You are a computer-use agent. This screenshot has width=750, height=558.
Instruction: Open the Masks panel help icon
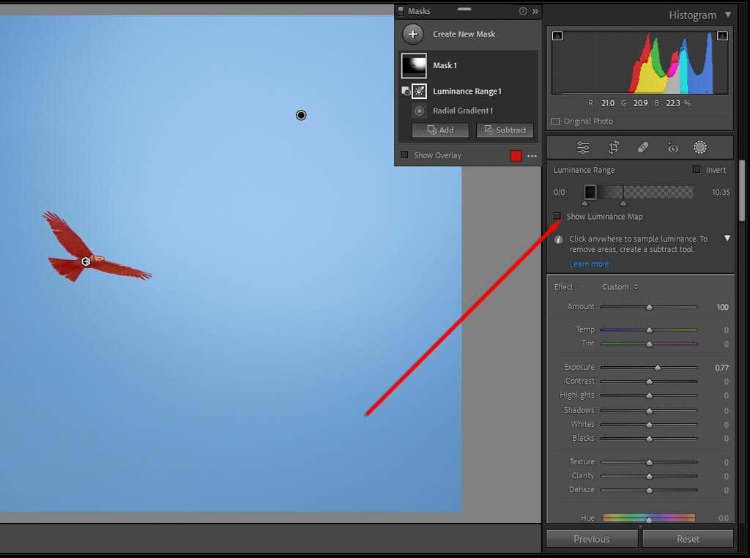click(523, 11)
